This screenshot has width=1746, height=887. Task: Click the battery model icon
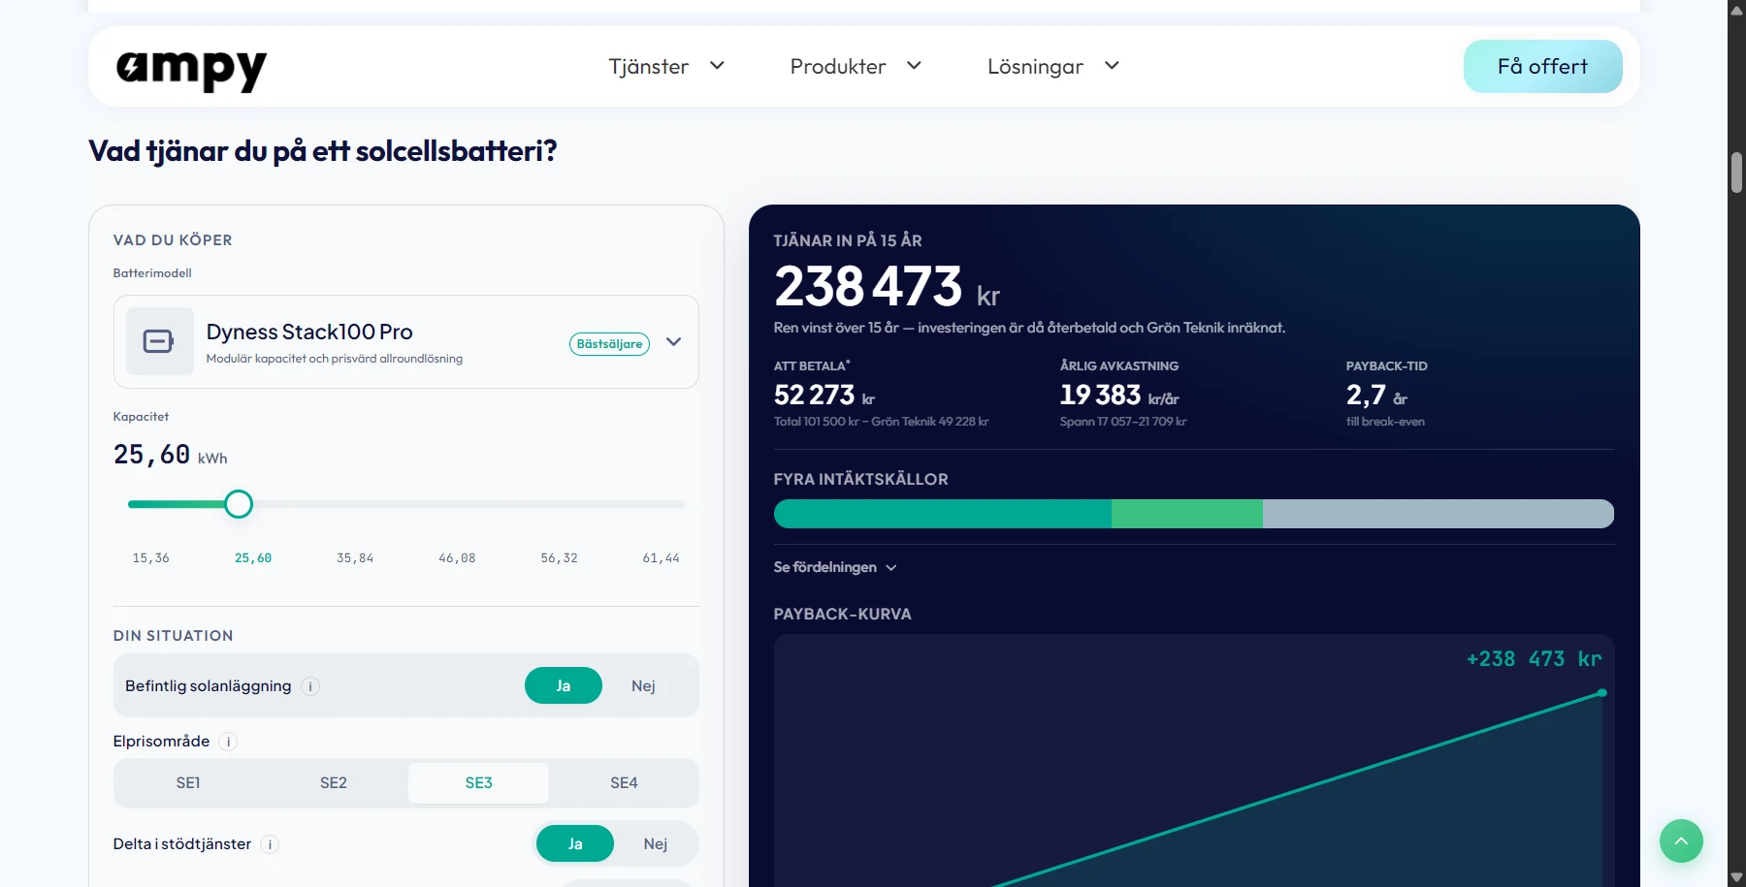pos(159,341)
